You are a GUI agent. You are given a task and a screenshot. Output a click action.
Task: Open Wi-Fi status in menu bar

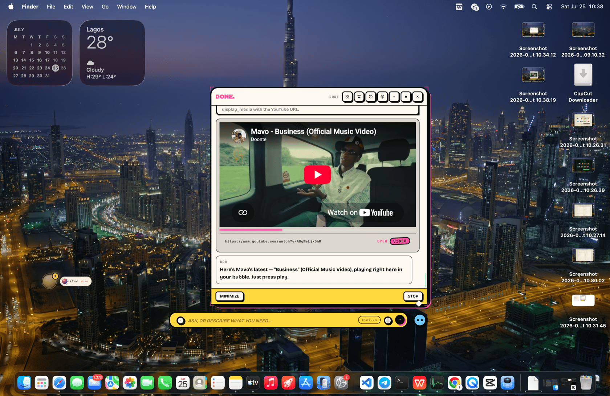point(503,7)
